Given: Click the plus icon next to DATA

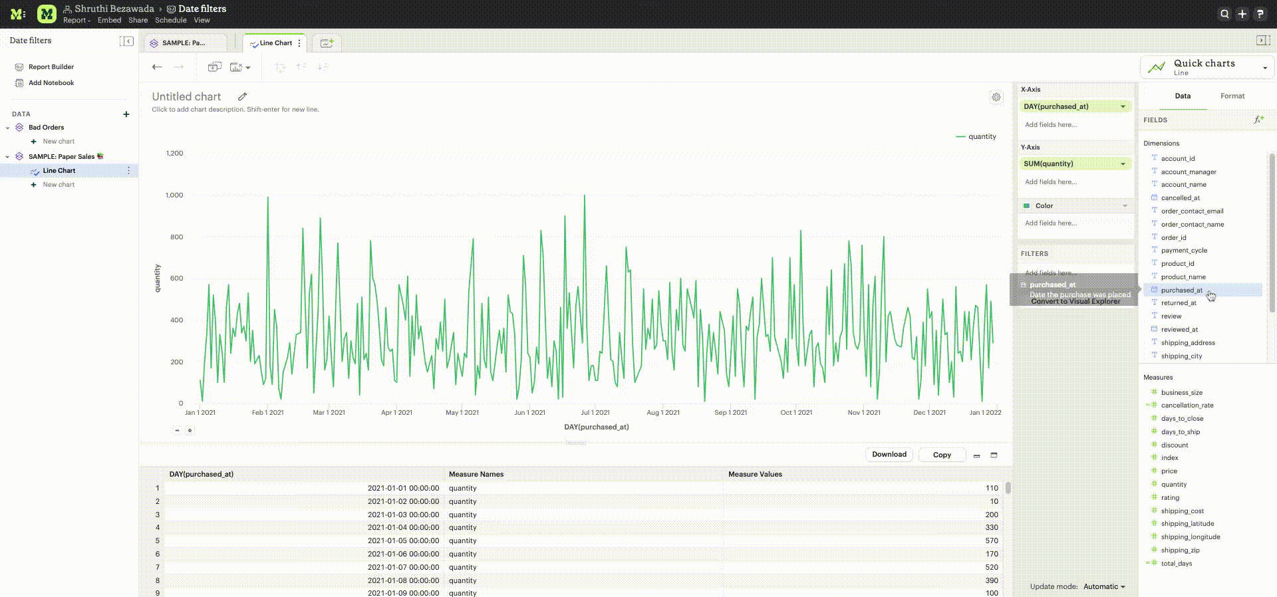Looking at the screenshot, I should click(126, 114).
